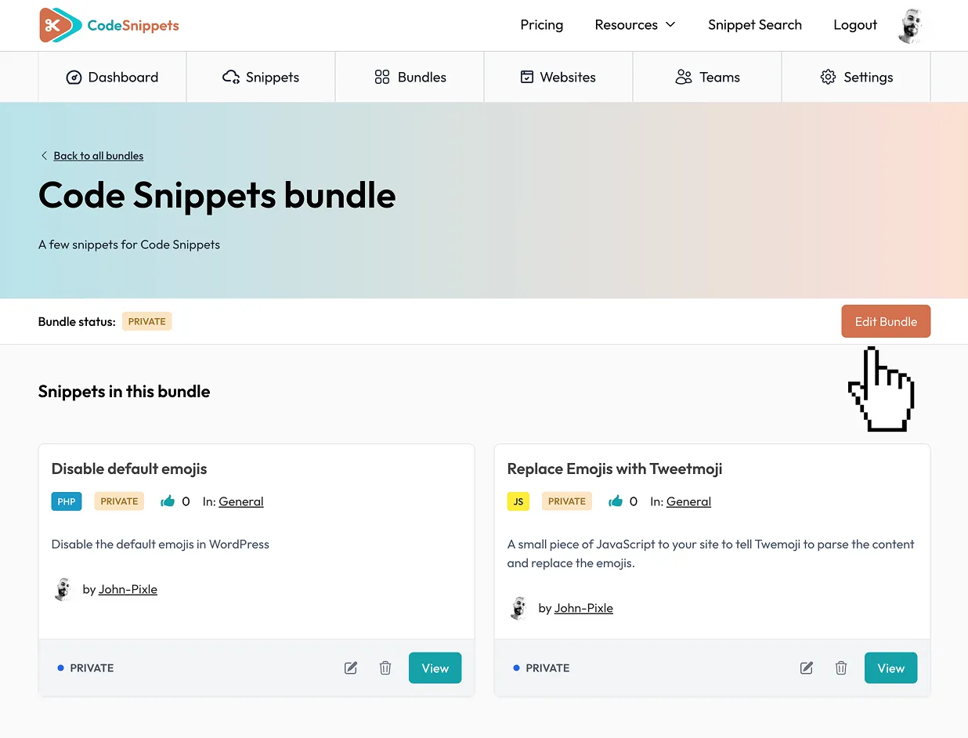The image size is (968, 738).
Task: Delete the Replace Emojis with Tweetmoji snippet
Action: click(841, 668)
